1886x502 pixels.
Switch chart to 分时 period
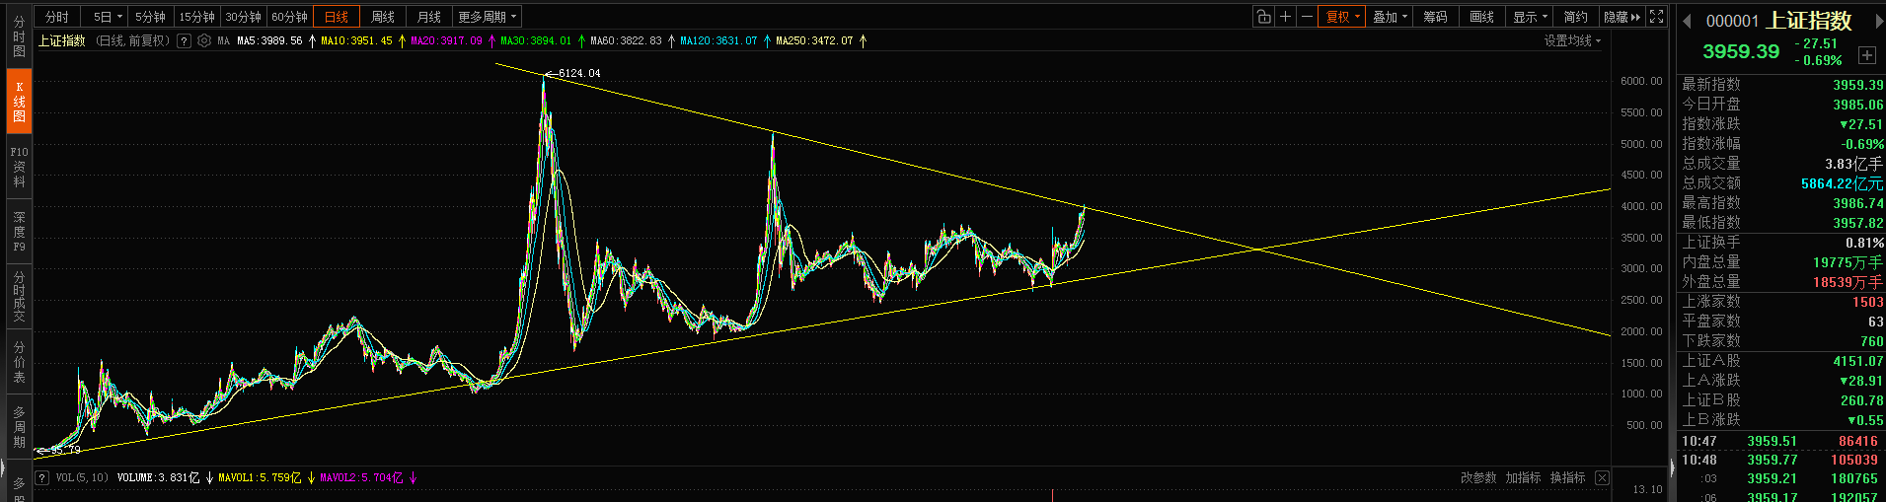coord(57,17)
